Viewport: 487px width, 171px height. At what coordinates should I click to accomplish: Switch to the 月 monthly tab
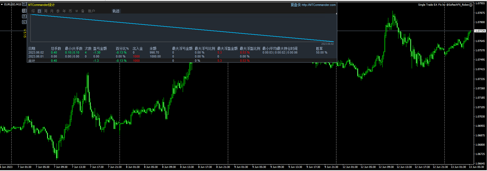coord(52,11)
